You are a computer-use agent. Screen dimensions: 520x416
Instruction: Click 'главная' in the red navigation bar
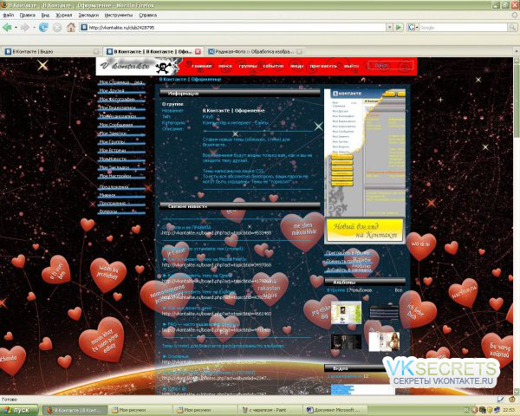(202, 66)
